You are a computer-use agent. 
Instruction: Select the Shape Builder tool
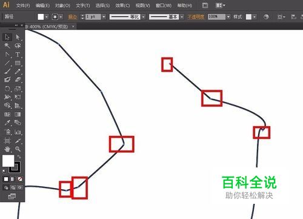(7, 106)
